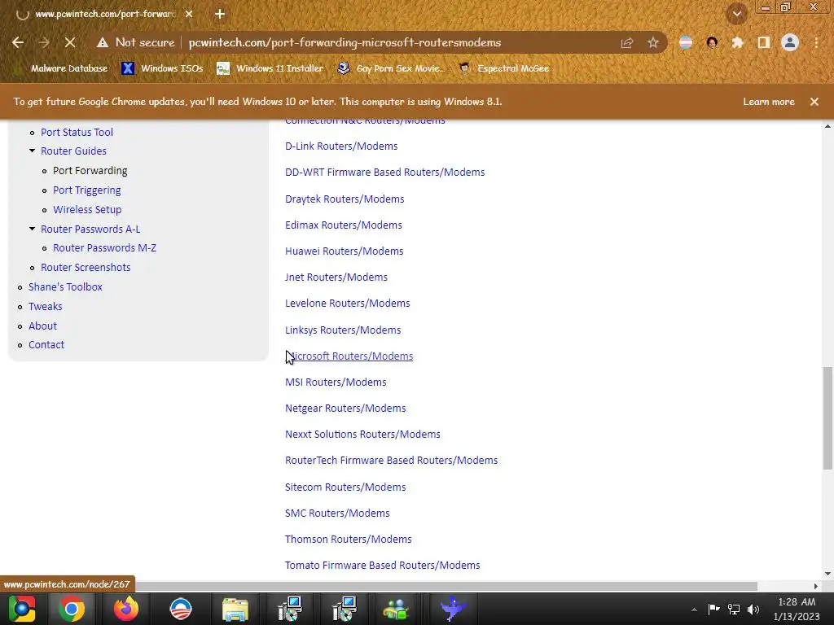Image resolution: width=834 pixels, height=625 pixels.
Task: Open network tray icon
Action: (734, 609)
